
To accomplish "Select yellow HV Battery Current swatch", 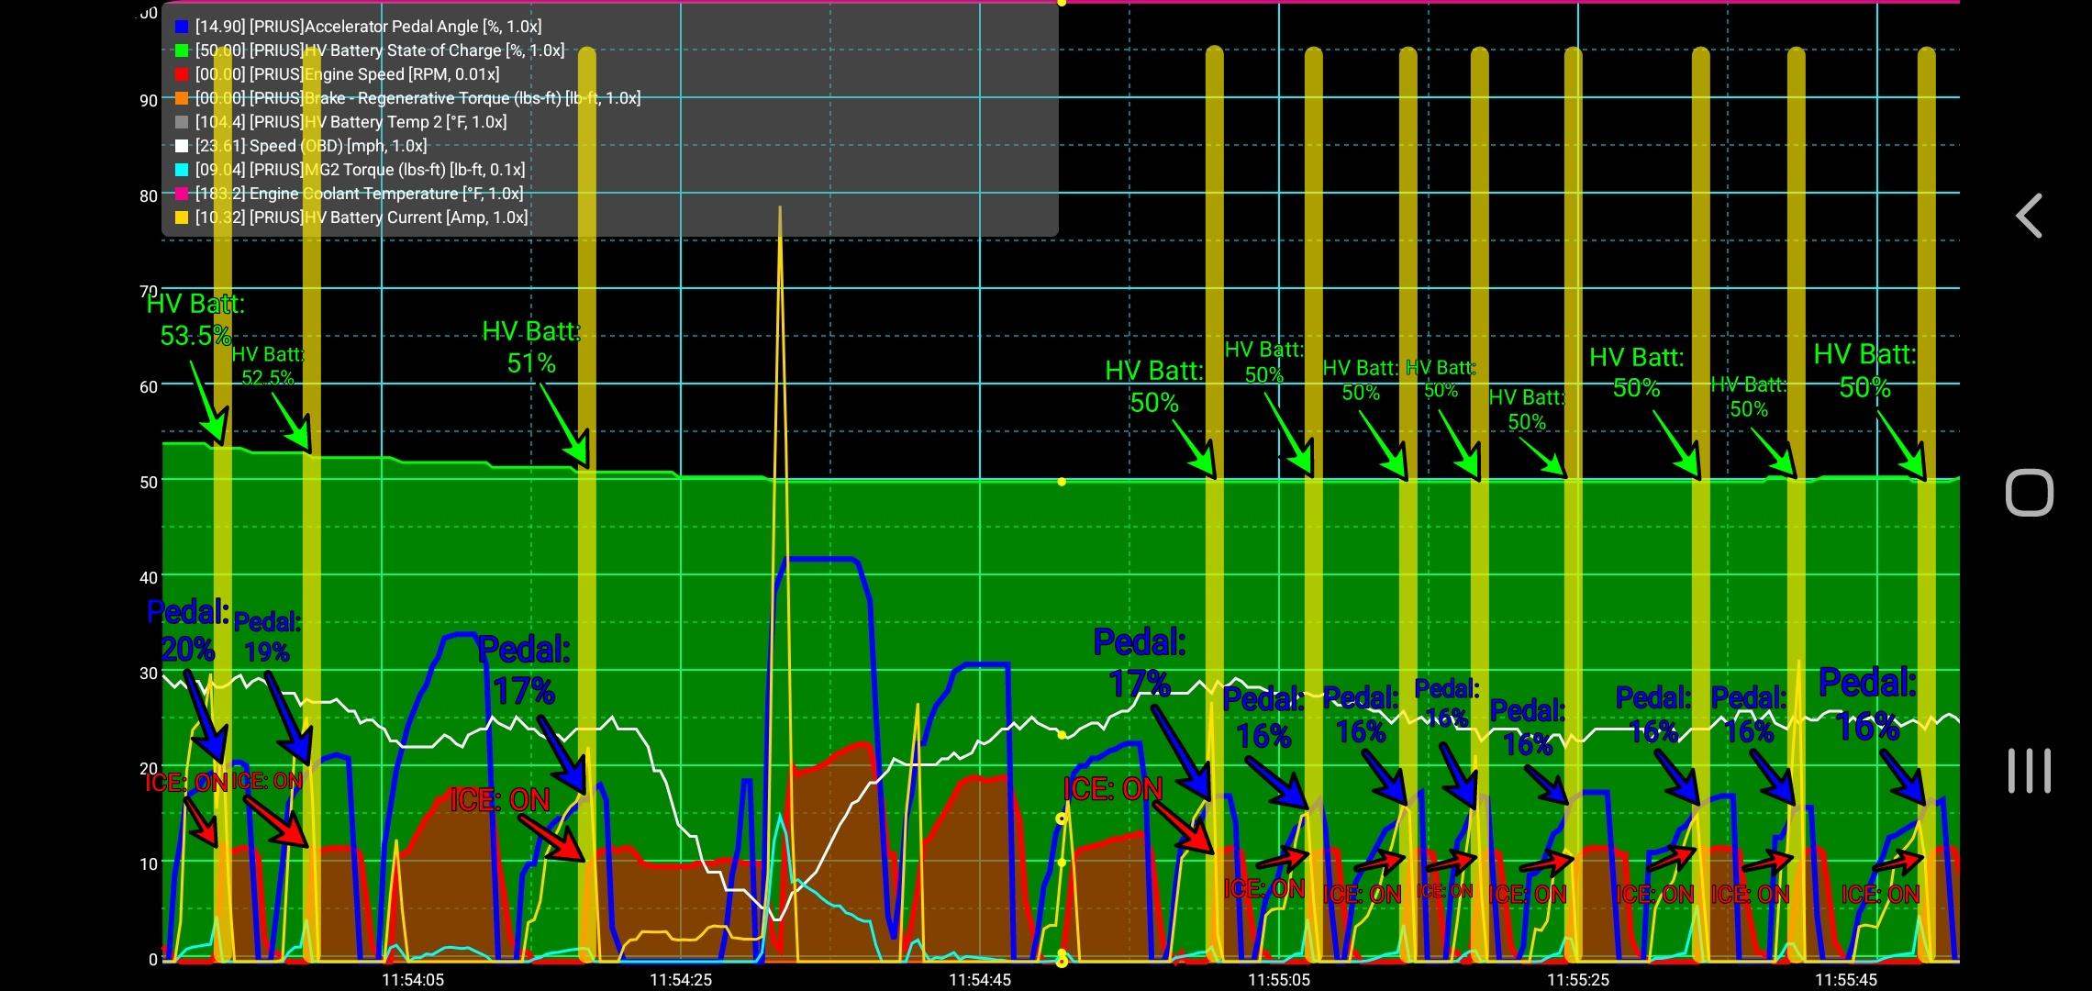I will 182,218.
